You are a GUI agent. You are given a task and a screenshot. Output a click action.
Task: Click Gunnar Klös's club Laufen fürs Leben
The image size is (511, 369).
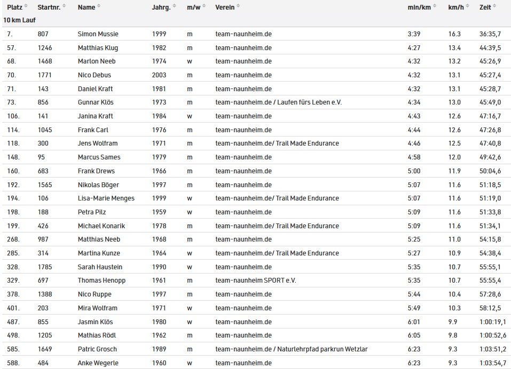(310, 102)
